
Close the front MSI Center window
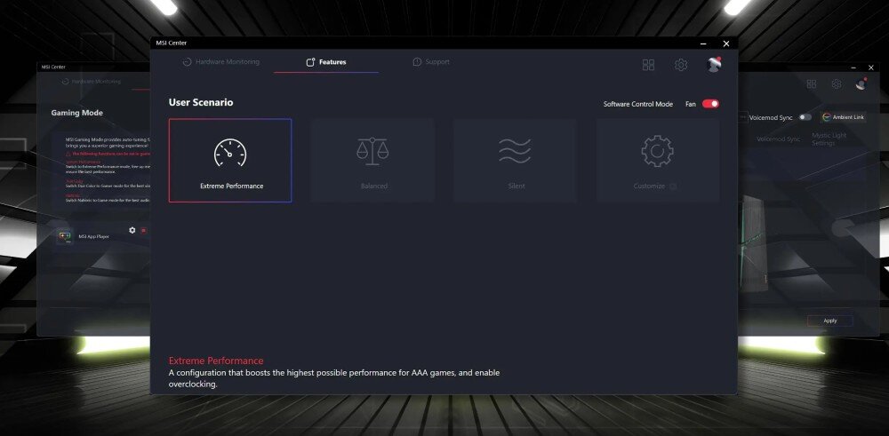click(726, 43)
